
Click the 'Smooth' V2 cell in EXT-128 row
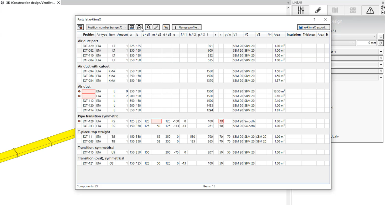[249, 121]
